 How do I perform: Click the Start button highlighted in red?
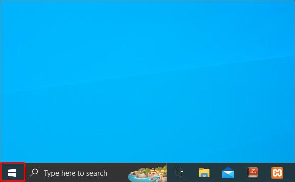point(12,172)
